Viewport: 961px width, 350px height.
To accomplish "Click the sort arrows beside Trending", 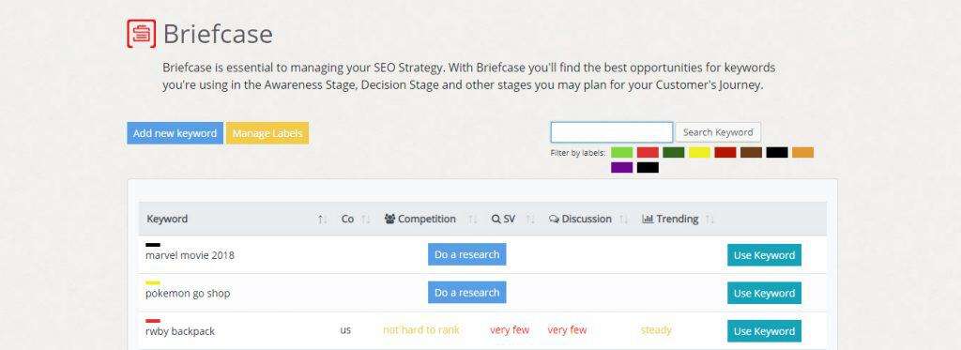I will coord(709,220).
